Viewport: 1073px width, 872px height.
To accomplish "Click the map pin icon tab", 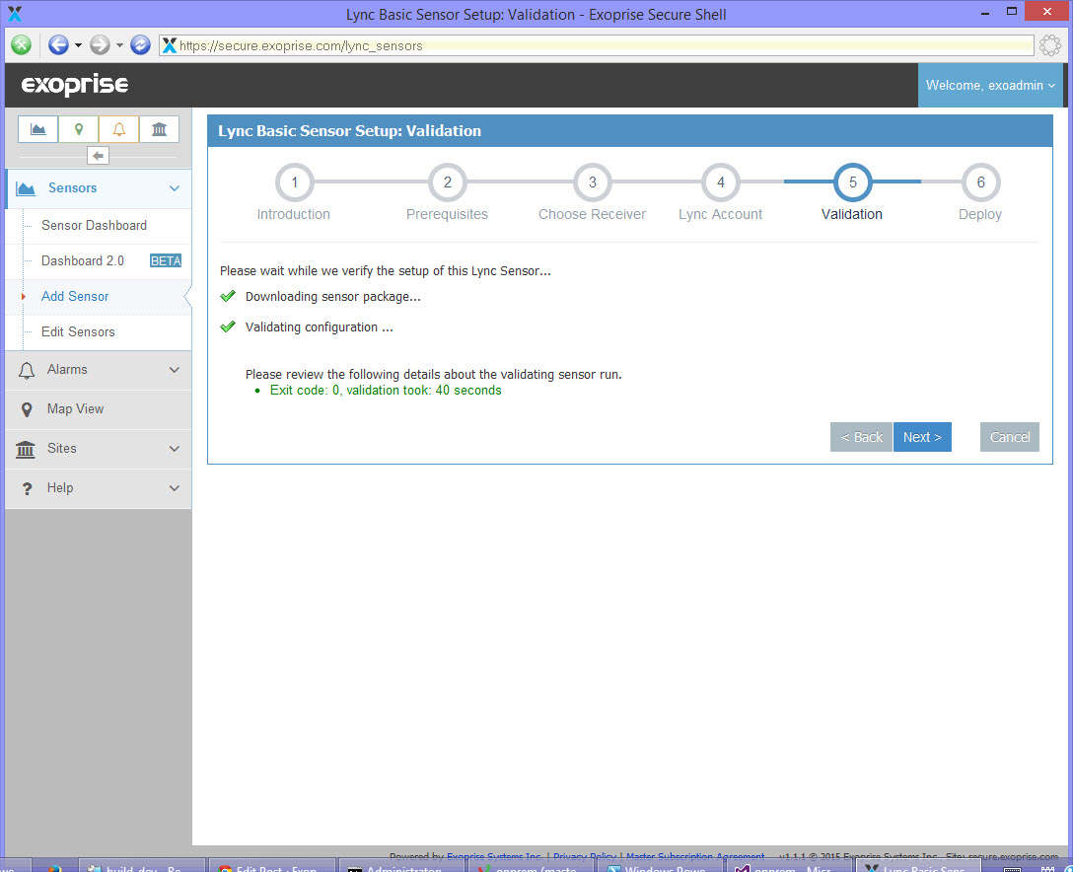I will [x=79, y=128].
